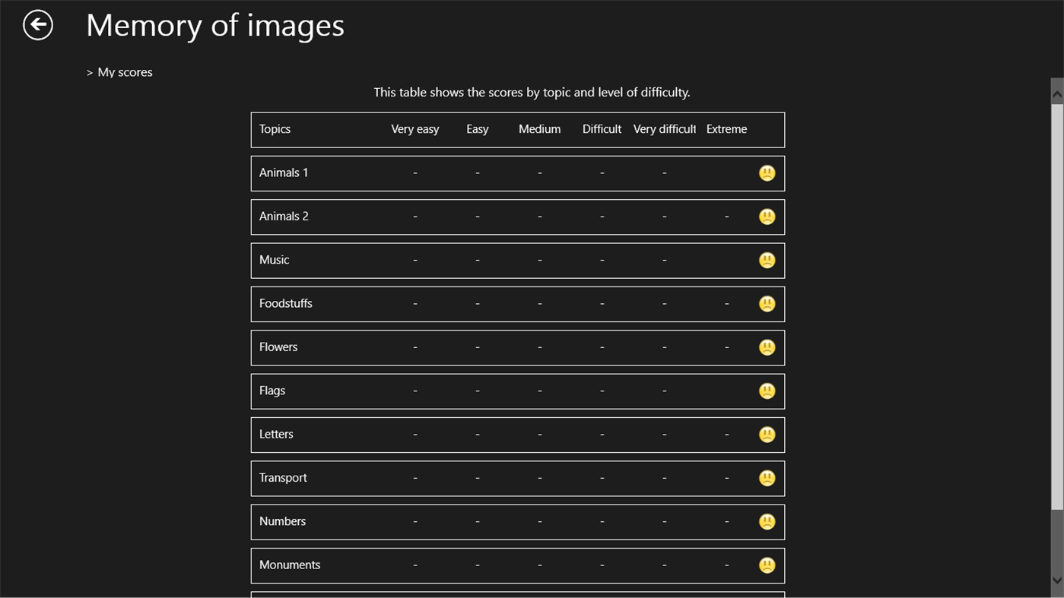Click the scrollbar up arrow

click(1057, 91)
